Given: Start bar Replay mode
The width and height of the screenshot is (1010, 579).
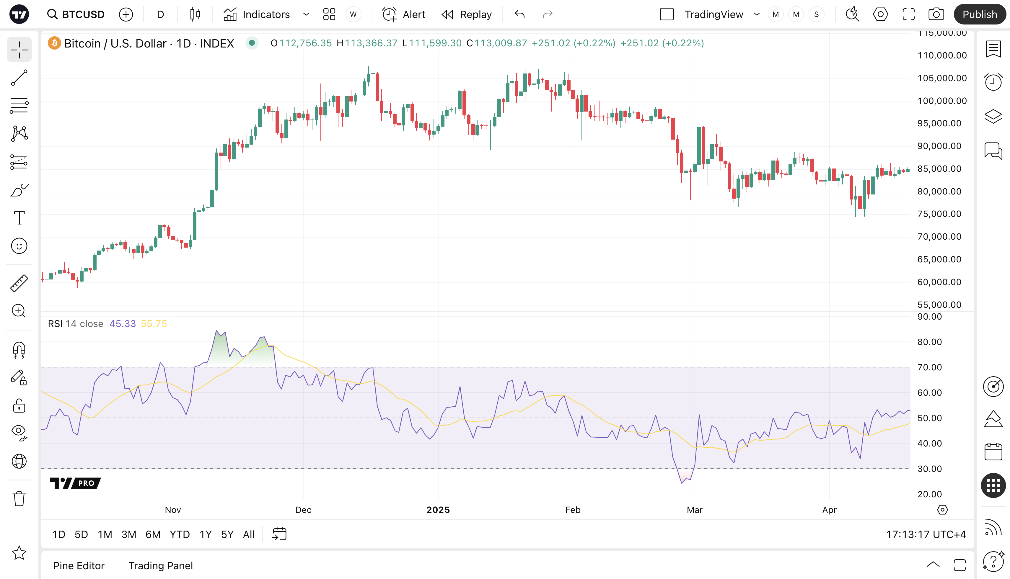Looking at the screenshot, I should pyautogui.click(x=467, y=15).
